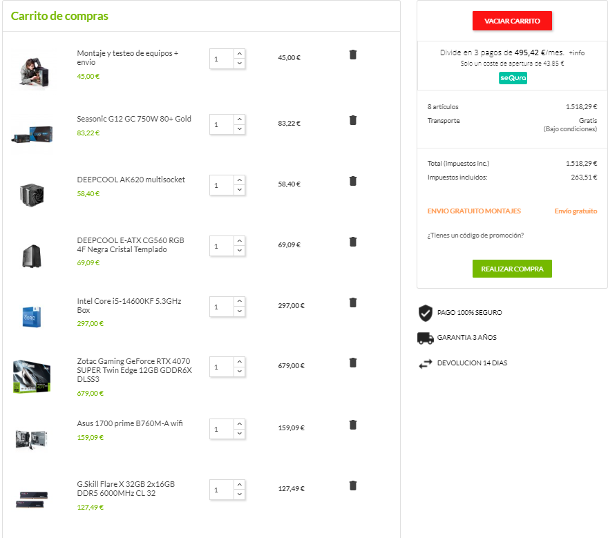Click the Montaje y testeo quantity field
The image size is (608, 538).
(222, 59)
